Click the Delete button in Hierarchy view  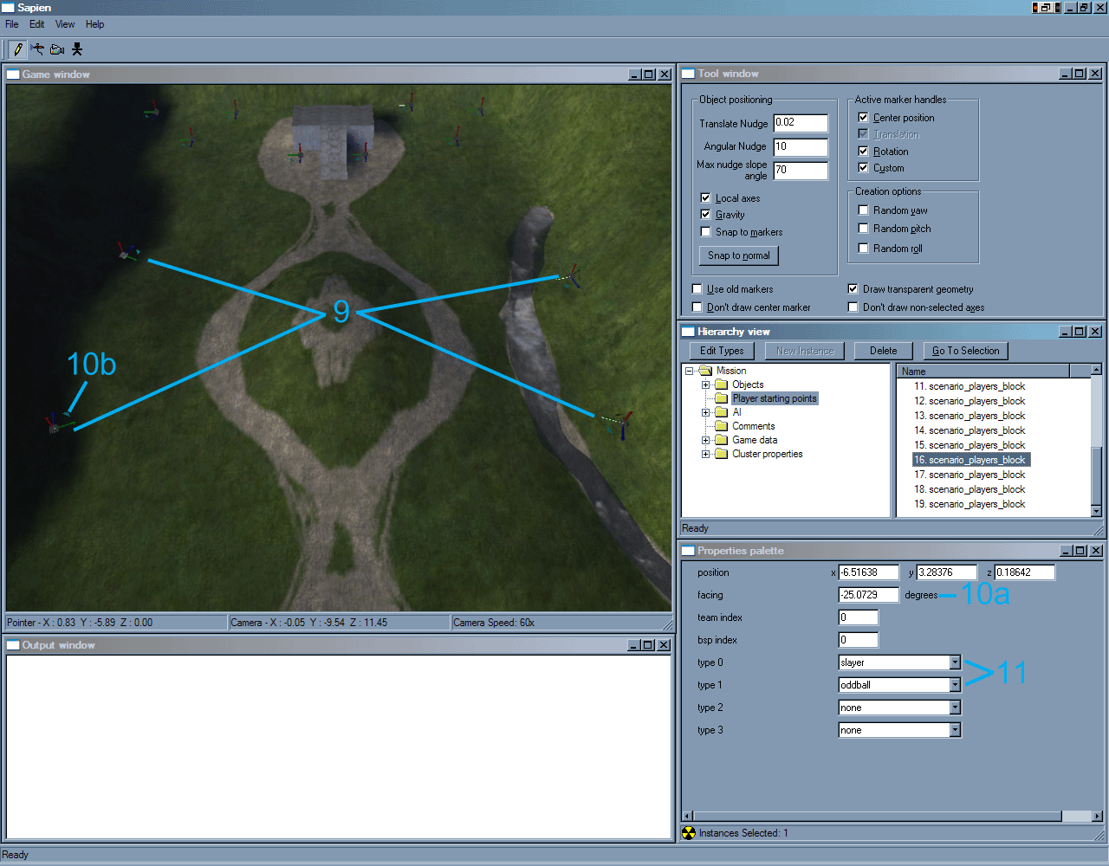884,351
